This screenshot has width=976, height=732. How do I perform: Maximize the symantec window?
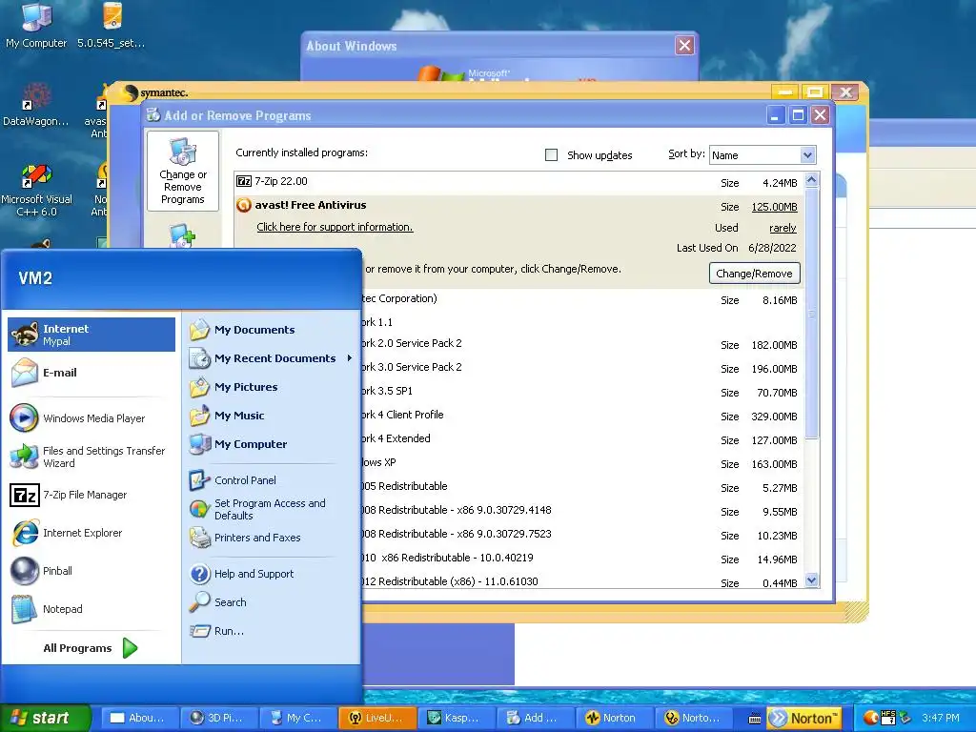pyautogui.click(x=815, y=92)
